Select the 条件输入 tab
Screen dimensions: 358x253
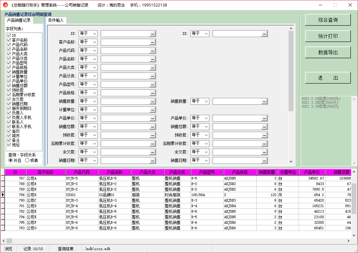[56, 20]
